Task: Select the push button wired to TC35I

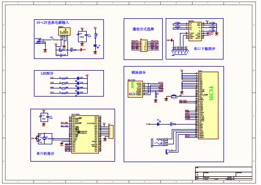Action: 174,96
